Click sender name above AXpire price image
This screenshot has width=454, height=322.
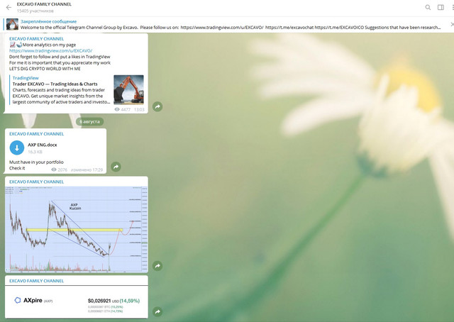pos(36,281)
